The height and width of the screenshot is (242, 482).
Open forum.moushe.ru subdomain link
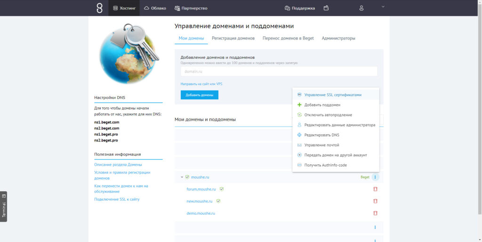click(x=201, y=189)
